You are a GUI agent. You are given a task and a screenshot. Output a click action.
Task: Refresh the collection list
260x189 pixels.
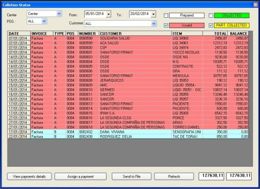pyautogui.click(x=174, y=177)
